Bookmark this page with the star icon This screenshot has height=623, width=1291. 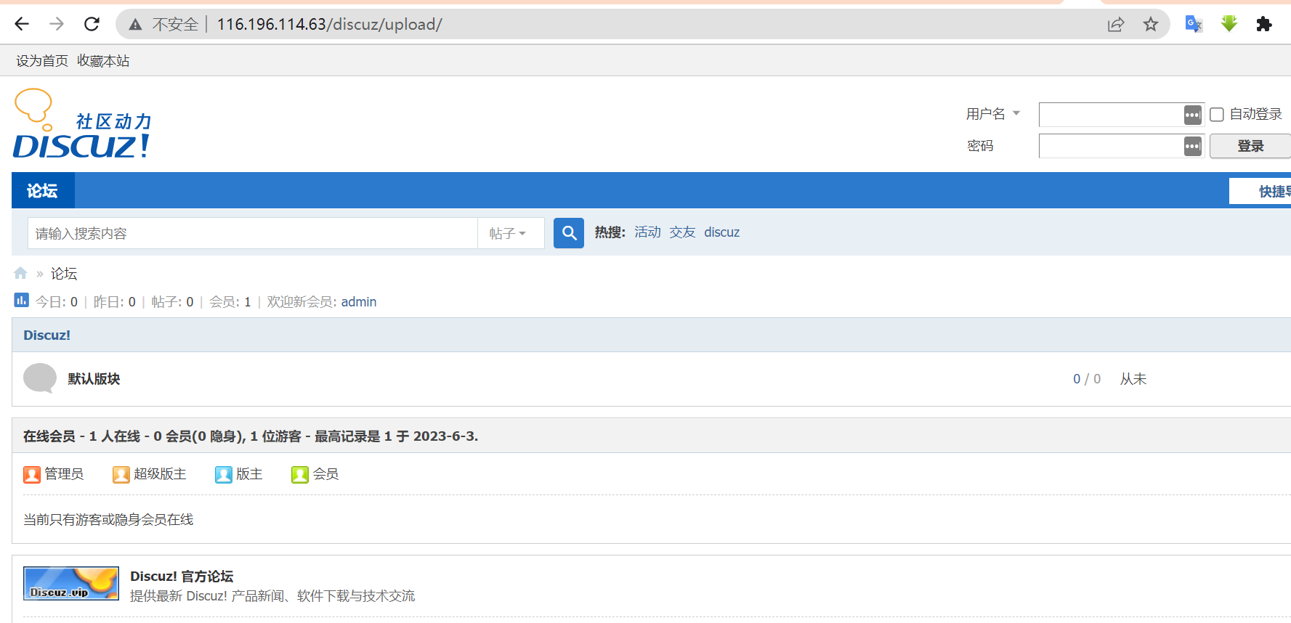click(x=1151, y=25)
